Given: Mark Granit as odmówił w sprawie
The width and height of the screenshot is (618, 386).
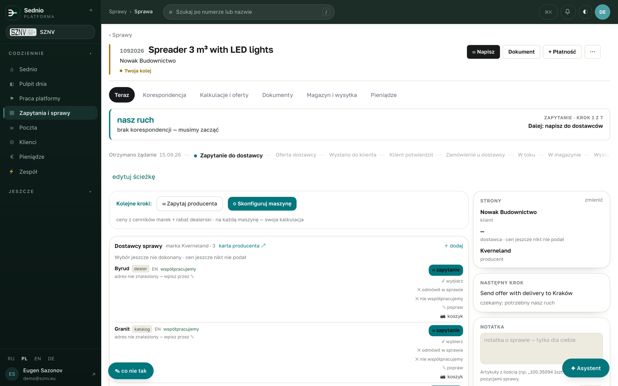Looking at the screenshot, I should pos(440,350).
